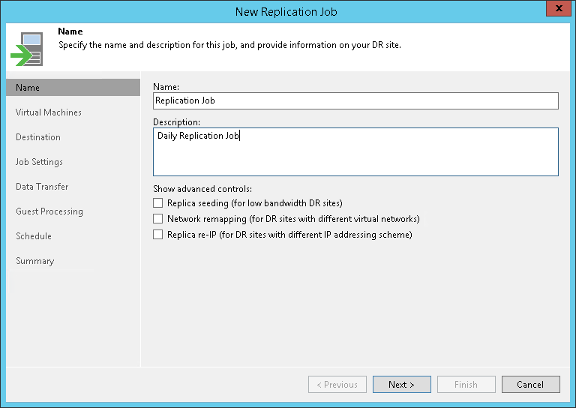Jump to Data Transfer step

pyautogui.click(x=42, y=187)
